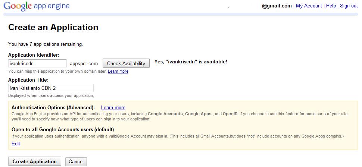Open Learn more beside Authentication Options
Image resolution: width=362 pixels, height=167 pixels.
pos(113,107)
